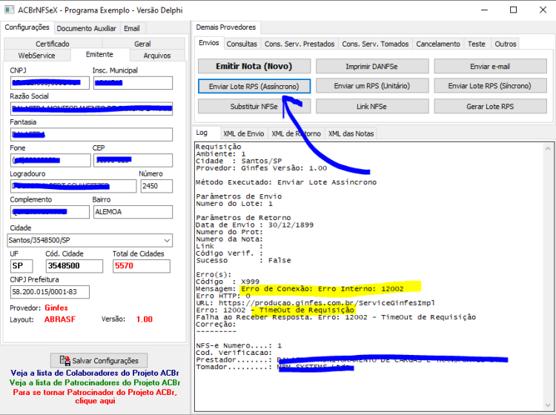Screen dimensions: 556x415
Task: Select the Certificado tab
Action: click(53, 44)
